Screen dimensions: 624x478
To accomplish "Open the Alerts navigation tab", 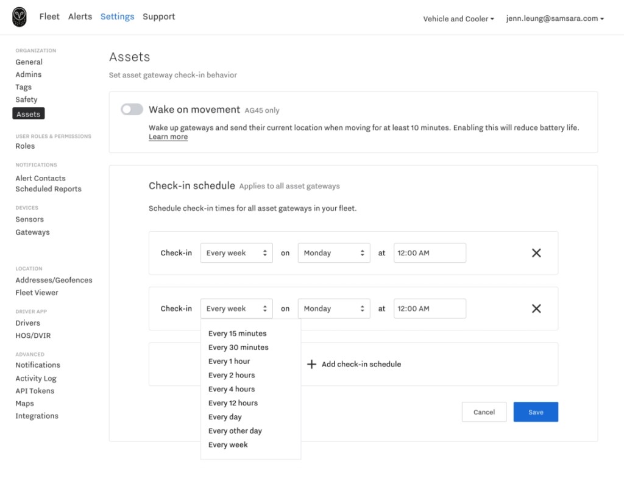I will pyautogui.click(x=80, y=16).
